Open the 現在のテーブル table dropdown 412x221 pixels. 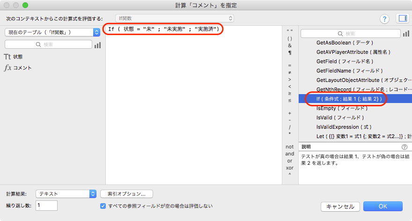[x=52, y=32]
